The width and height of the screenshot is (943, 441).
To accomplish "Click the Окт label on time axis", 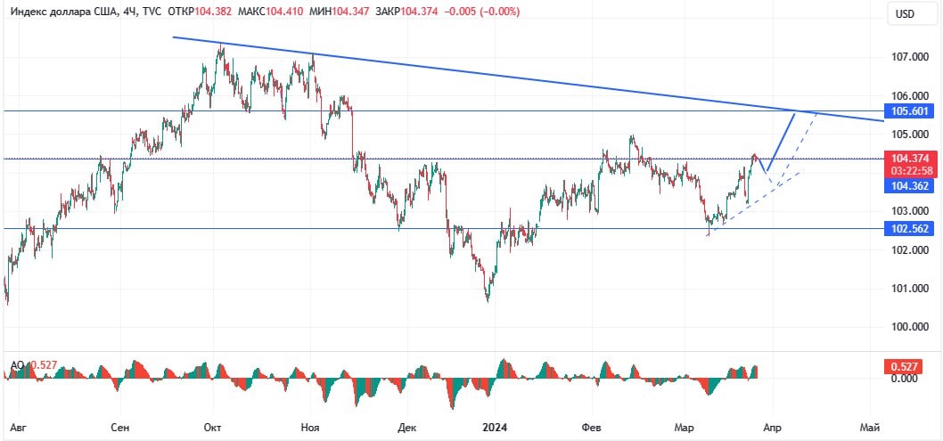I will coord(212,428).
